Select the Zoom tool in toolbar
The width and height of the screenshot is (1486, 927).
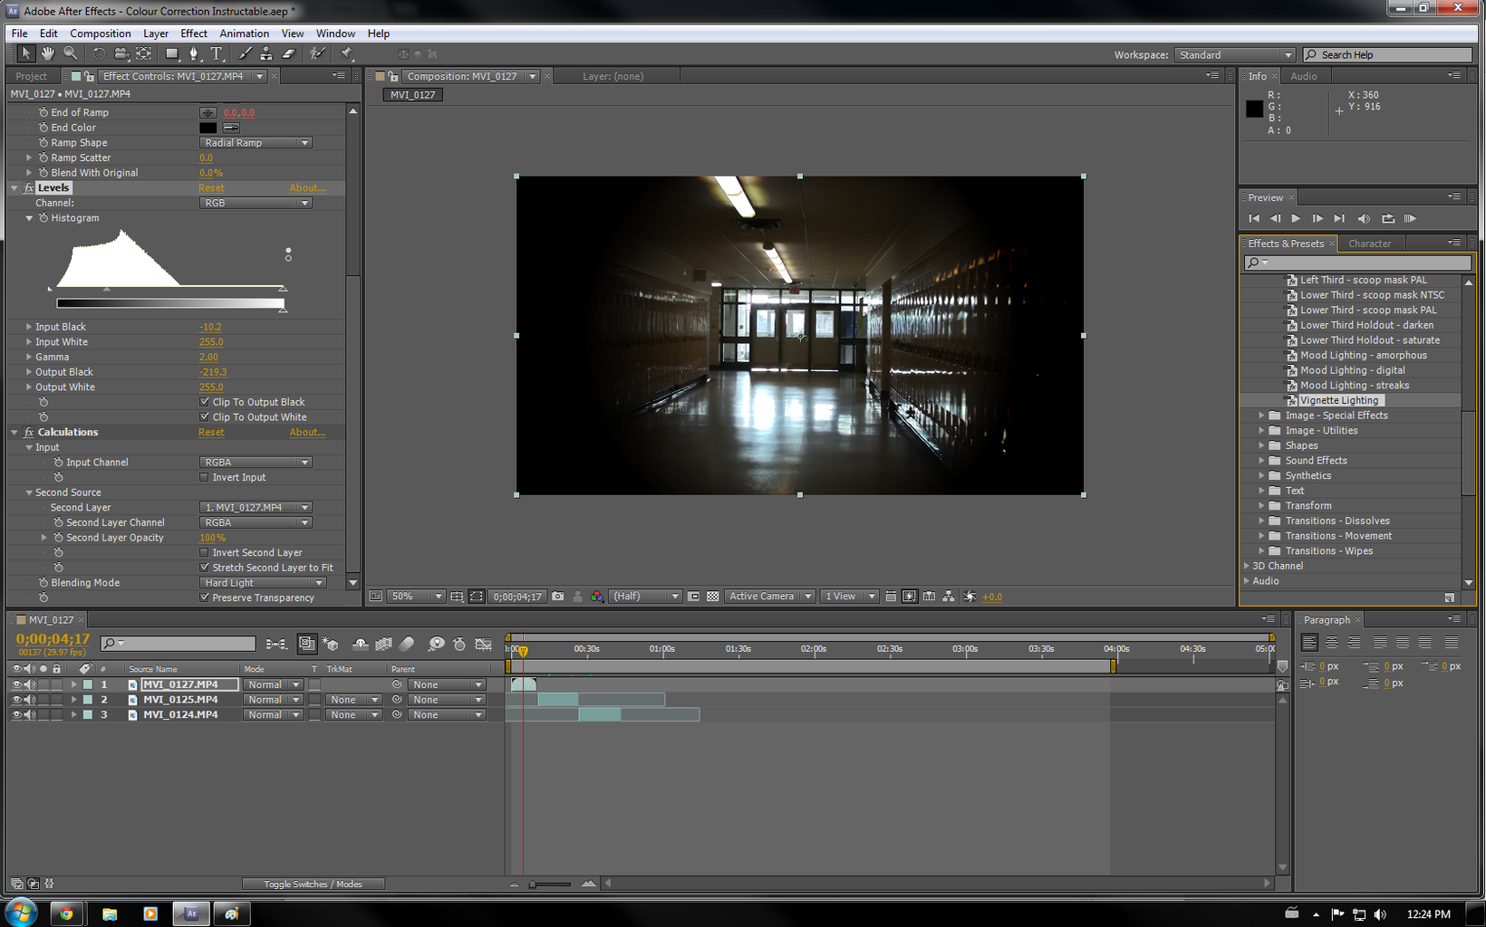click(70, 54)
